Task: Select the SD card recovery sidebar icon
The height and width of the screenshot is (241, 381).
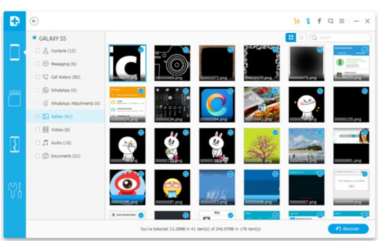Action: coord(14,98)
